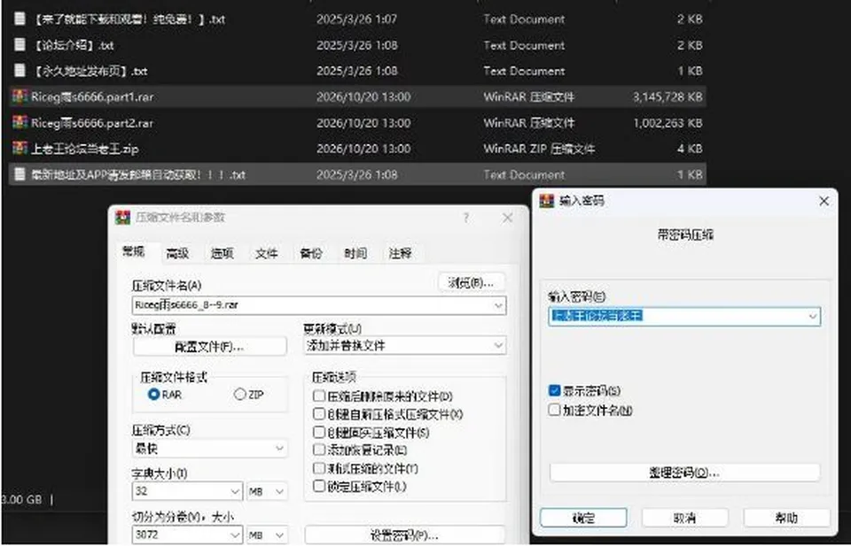Click the 浏览(B)... button
This screenshot has height=546, width=851.
pyautogui.click(x=471, y=282)
